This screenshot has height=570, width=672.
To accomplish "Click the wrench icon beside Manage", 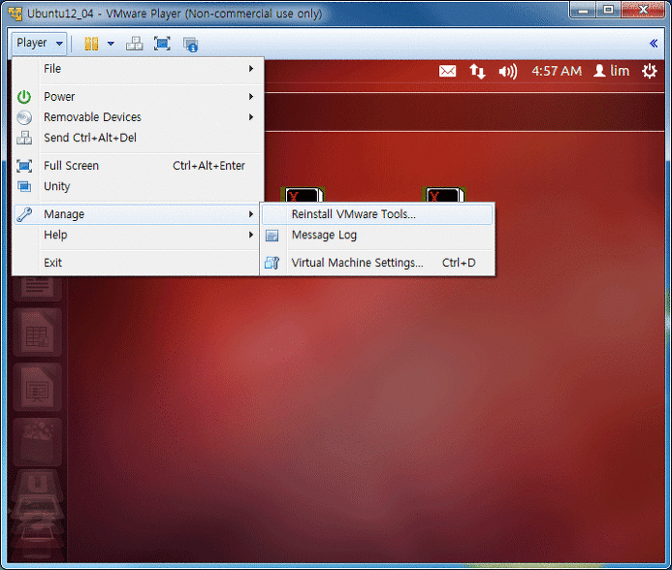I will click(x=24, y=214).
